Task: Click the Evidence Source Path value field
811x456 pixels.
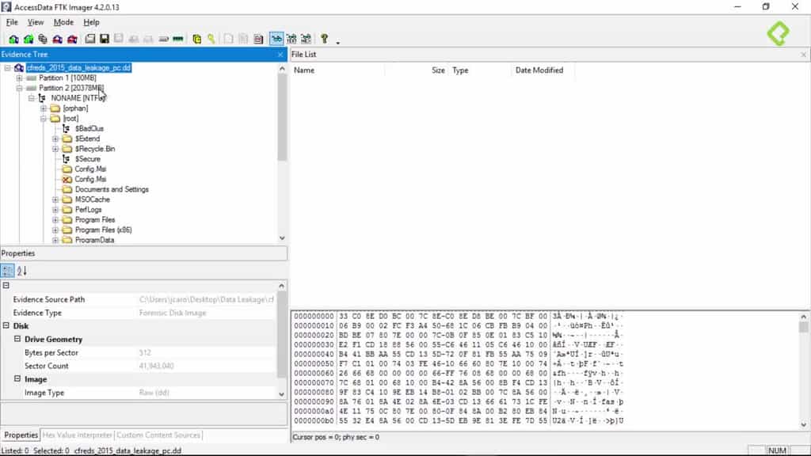Action: tap(206, 299)
